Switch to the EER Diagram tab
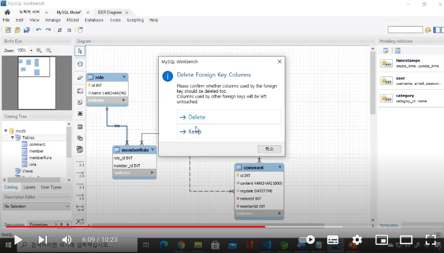The height and width of the screenshot is (253, 444). [x=110, y=12]
